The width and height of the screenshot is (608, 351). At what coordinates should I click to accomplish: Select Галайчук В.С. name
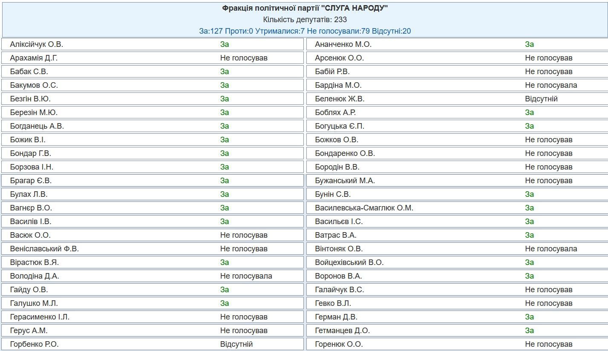pos(340,290)
